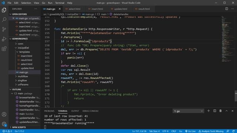Open the Explorer view in activity bar
Screen dimensions: 237x133
click(x=4, y=10)
